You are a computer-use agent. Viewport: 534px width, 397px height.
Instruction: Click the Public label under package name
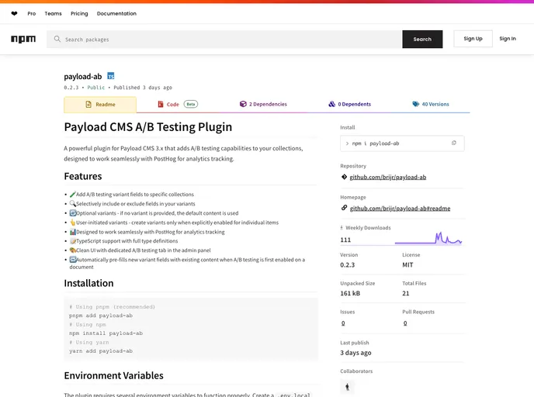tap(96, 88)
